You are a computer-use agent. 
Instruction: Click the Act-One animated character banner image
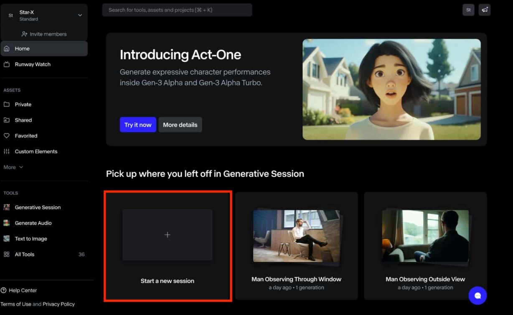[x=391, y=89]
